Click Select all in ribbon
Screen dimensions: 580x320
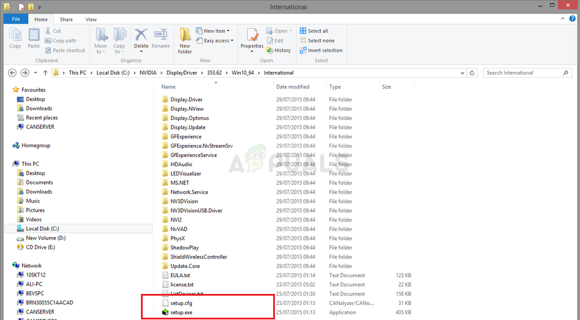tap(314, 31)
